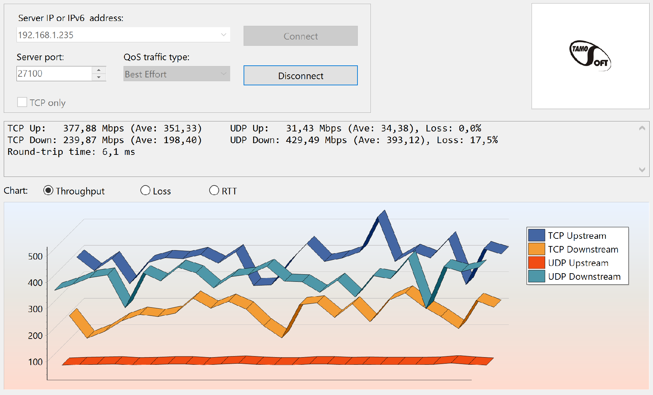Screen dimensions: 653x395
Task: Click the grayed-out Connect button
Action: click(300, 36)
